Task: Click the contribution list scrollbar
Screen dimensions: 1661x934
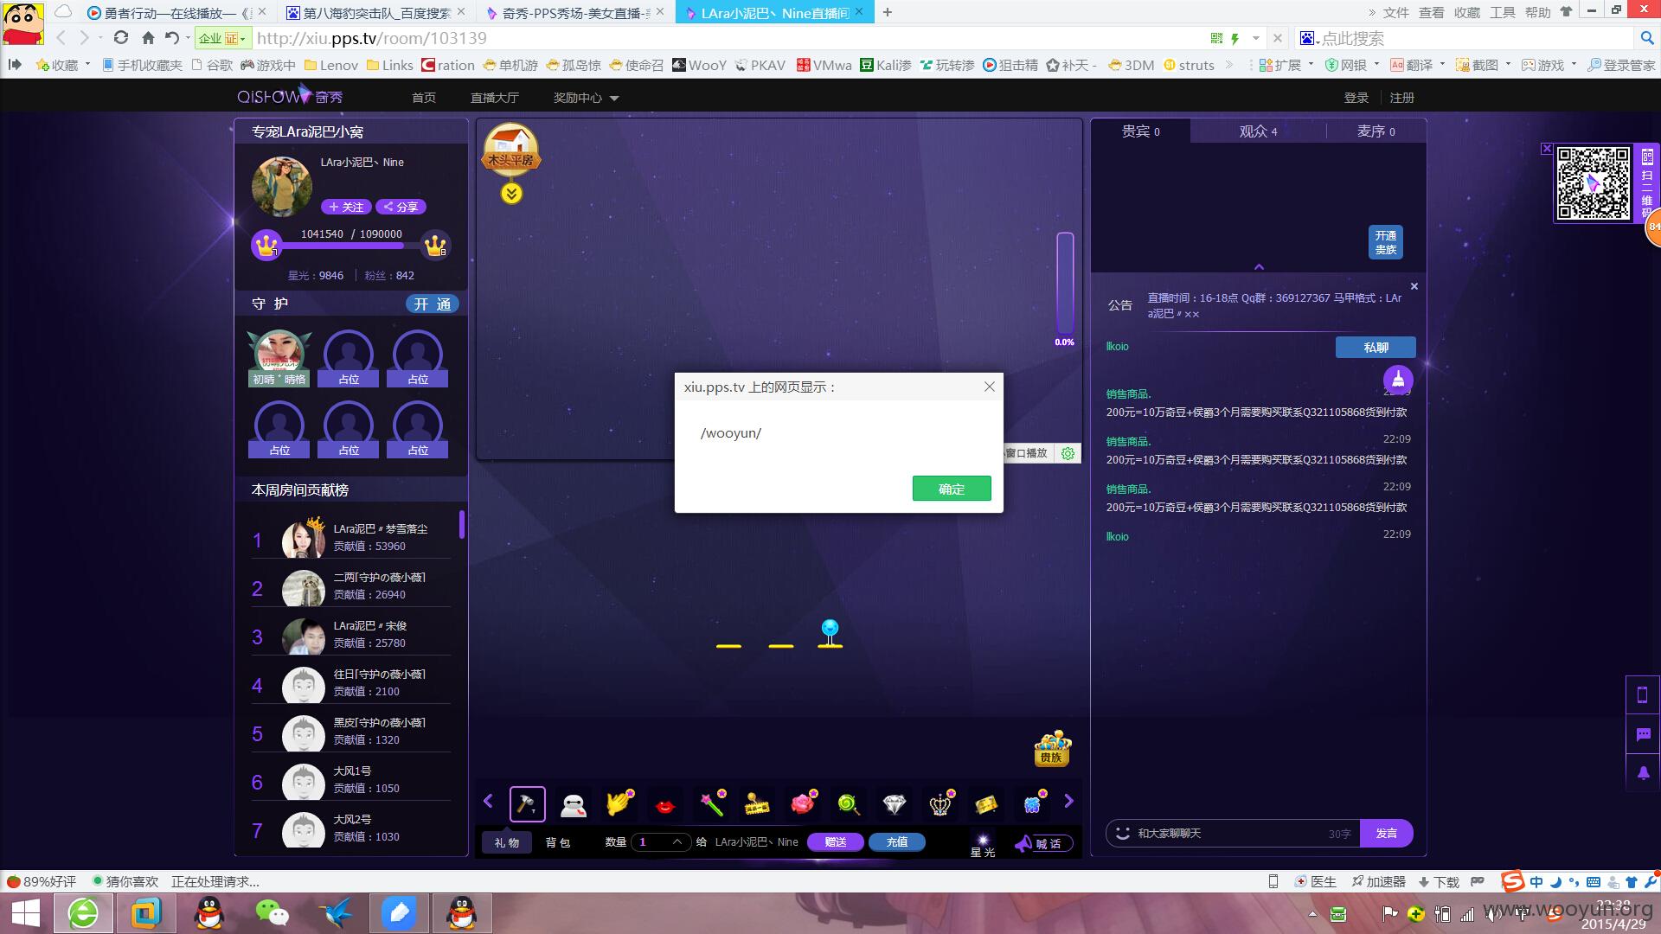Action: pos(462,525)
